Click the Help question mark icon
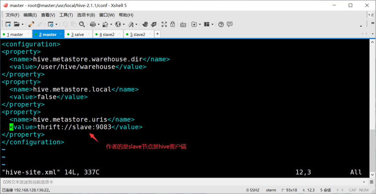 (221, 24)
